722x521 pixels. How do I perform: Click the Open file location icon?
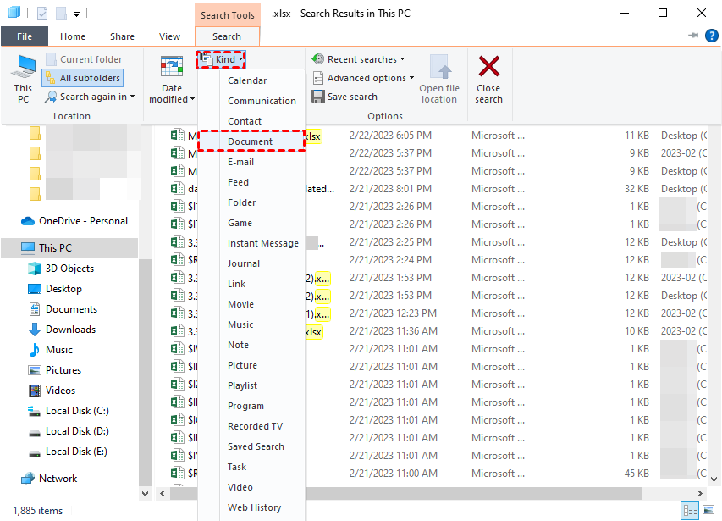click(439, 68)
